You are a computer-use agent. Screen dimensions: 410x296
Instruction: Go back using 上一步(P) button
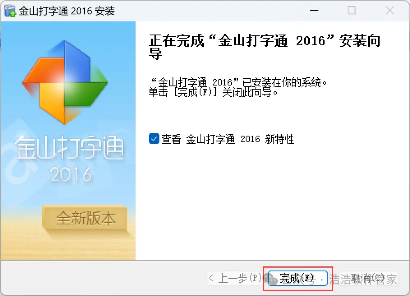pyautogui.click(x=235, y=278)
